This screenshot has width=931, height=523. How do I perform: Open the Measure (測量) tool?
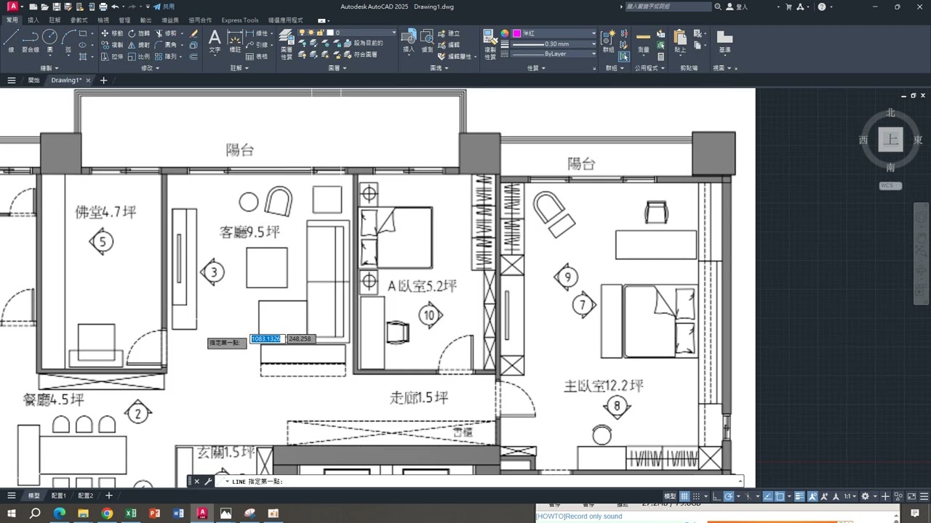pyautogui.click(x=643, y=41)
